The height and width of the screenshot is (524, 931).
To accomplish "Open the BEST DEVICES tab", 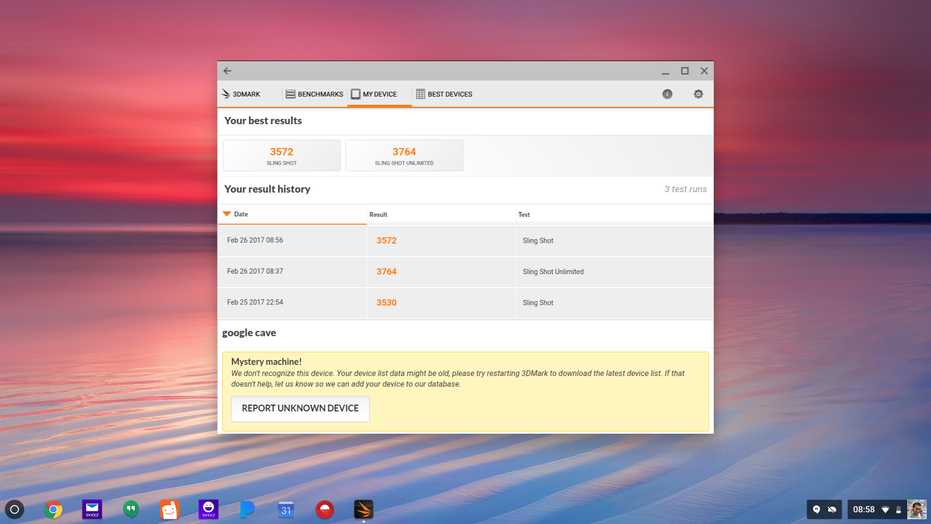I will pyautogui.click(x=444, y=94).
